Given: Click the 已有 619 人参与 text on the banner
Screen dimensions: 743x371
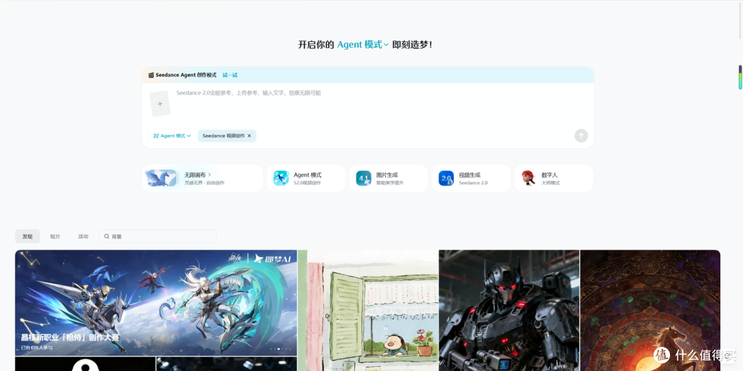Looking at the screenshot, I should pos(37,348).
